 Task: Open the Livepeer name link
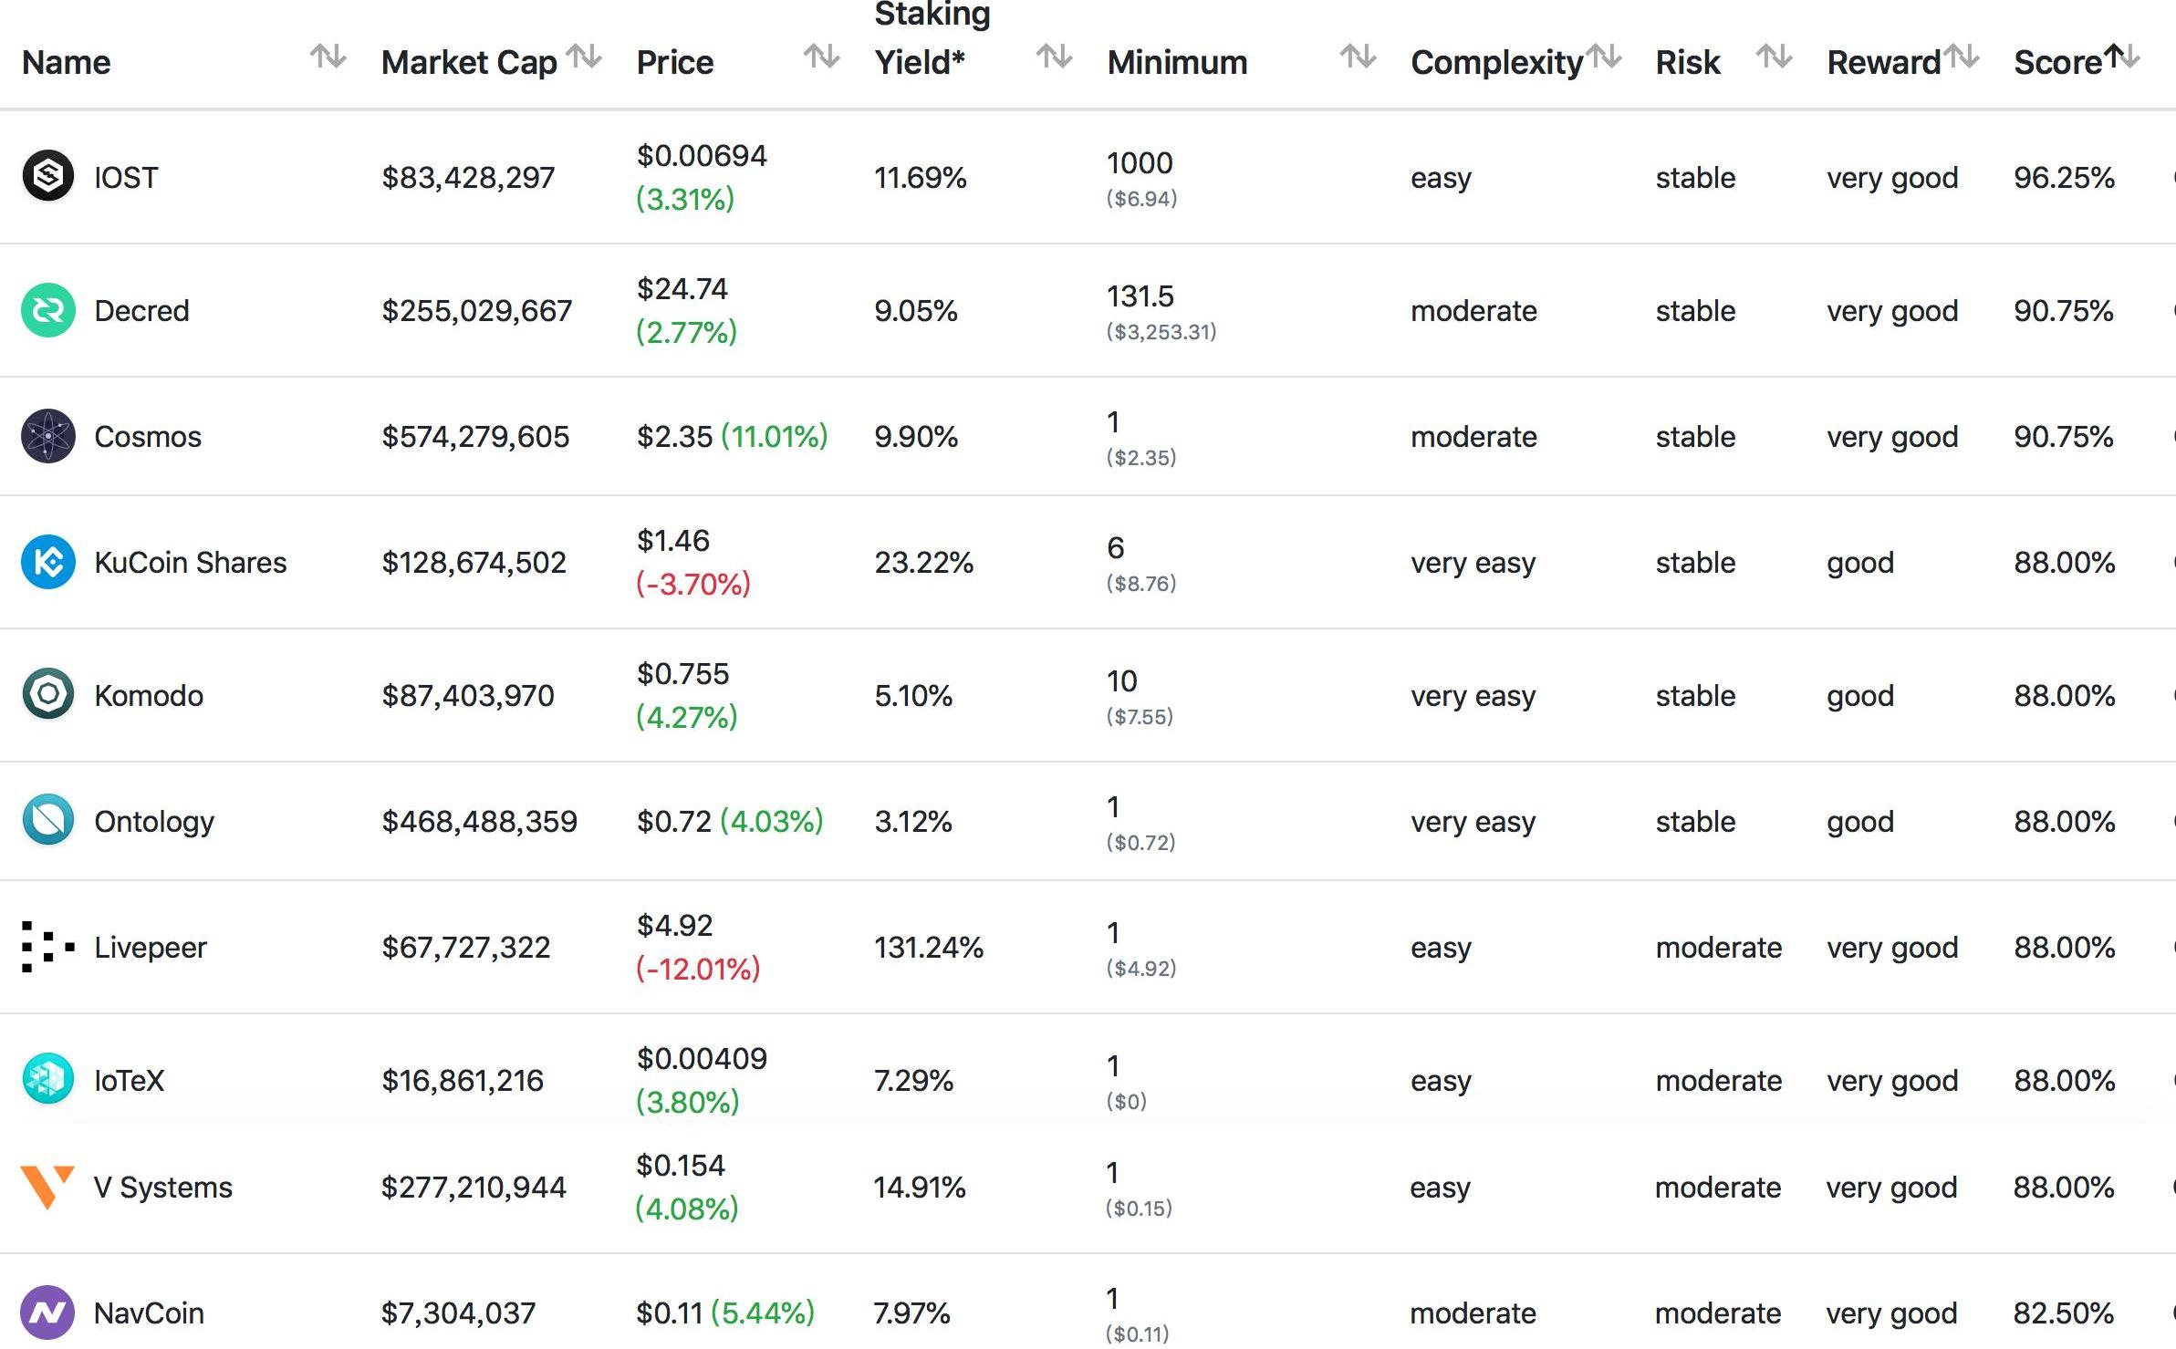(151, 947)
